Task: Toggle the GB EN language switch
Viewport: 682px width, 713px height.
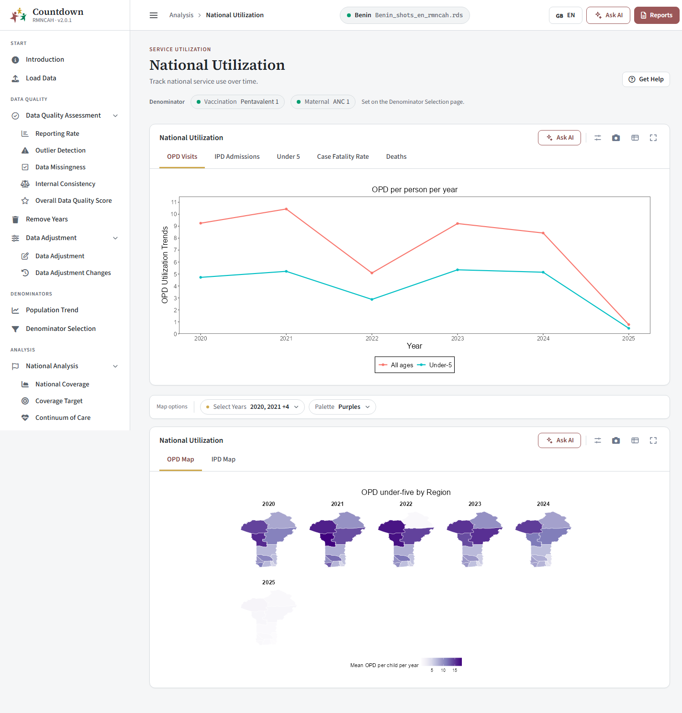Action: pyautogui.click(x=566, y=15)
